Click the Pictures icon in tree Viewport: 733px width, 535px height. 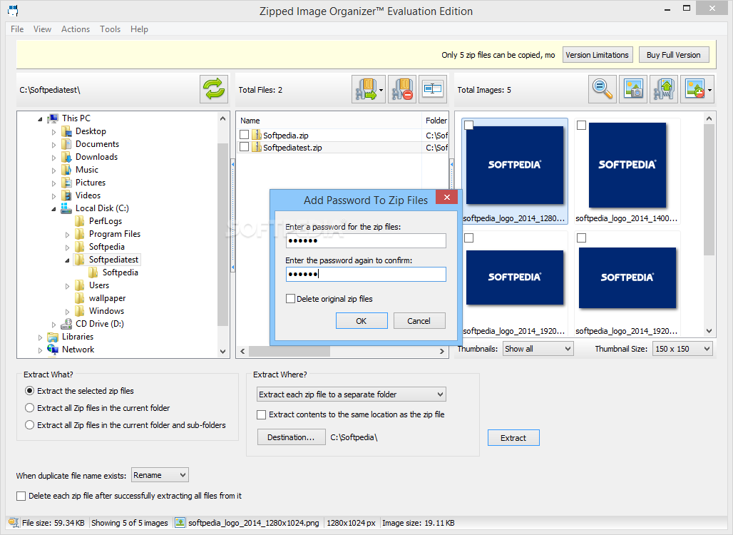click(x=66, y=183)
